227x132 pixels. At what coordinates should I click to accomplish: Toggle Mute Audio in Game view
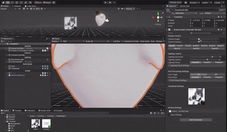coord(145,41)
